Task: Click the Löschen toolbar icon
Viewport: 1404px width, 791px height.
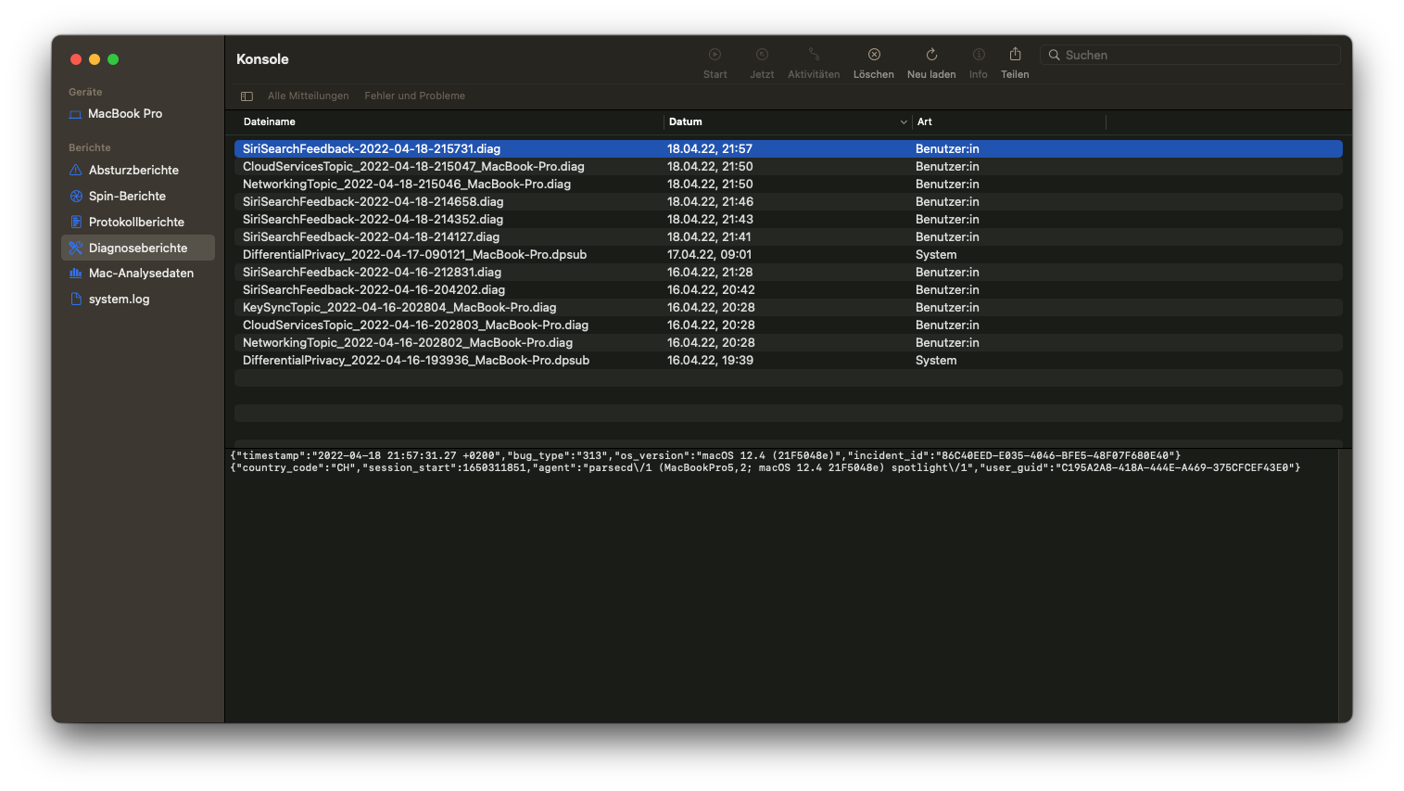Action: [x=873, y=55]
